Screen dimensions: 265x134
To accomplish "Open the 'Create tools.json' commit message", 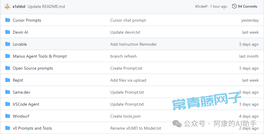I will pyautogui.click(x=125, y=116).
